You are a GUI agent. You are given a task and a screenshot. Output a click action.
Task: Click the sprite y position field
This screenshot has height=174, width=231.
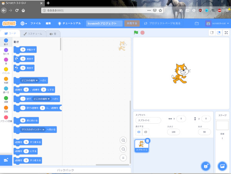click(206, 119)
